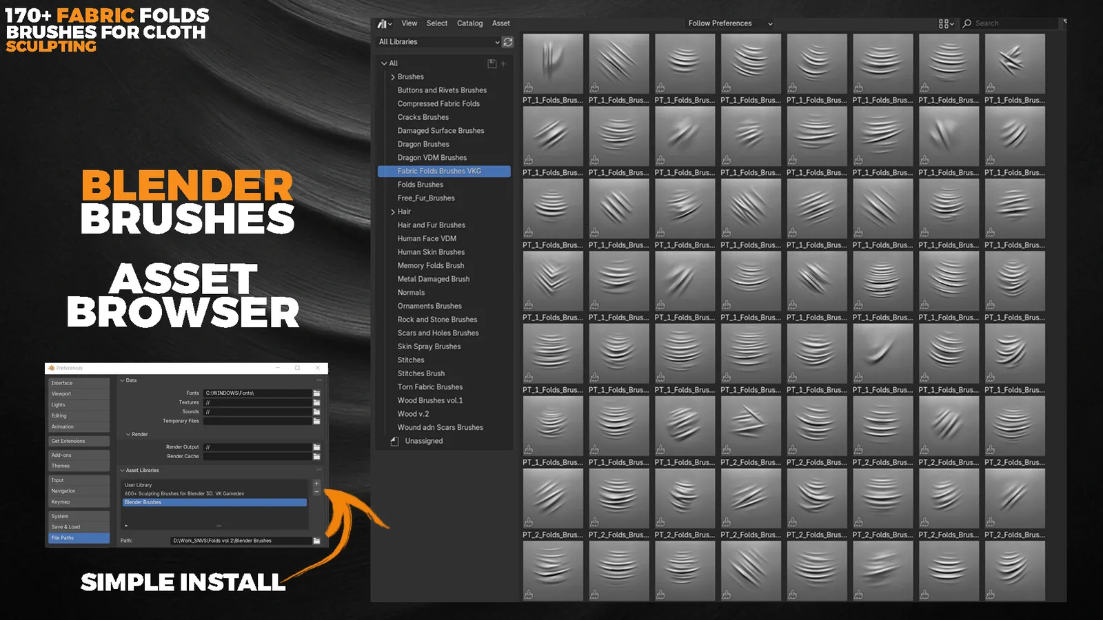Refresh asset libraries with circular arrows icon

(508, 42)
